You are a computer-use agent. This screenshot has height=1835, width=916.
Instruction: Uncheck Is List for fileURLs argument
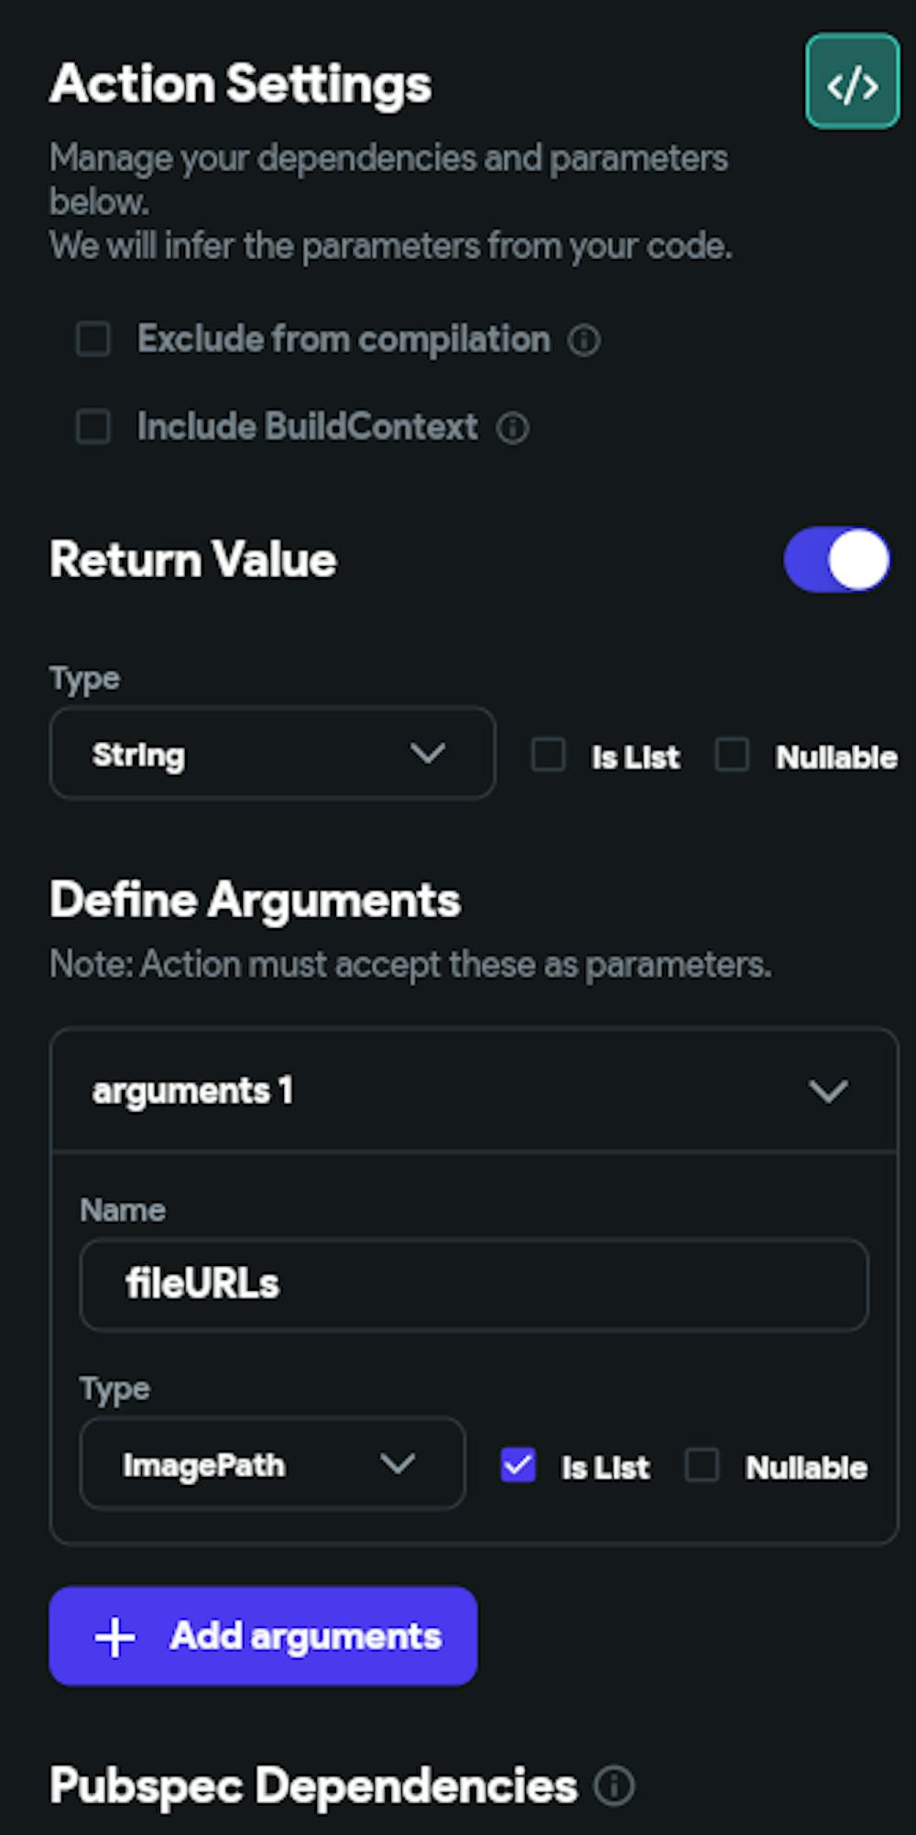pyautogui.click(x=518, y=1465)
